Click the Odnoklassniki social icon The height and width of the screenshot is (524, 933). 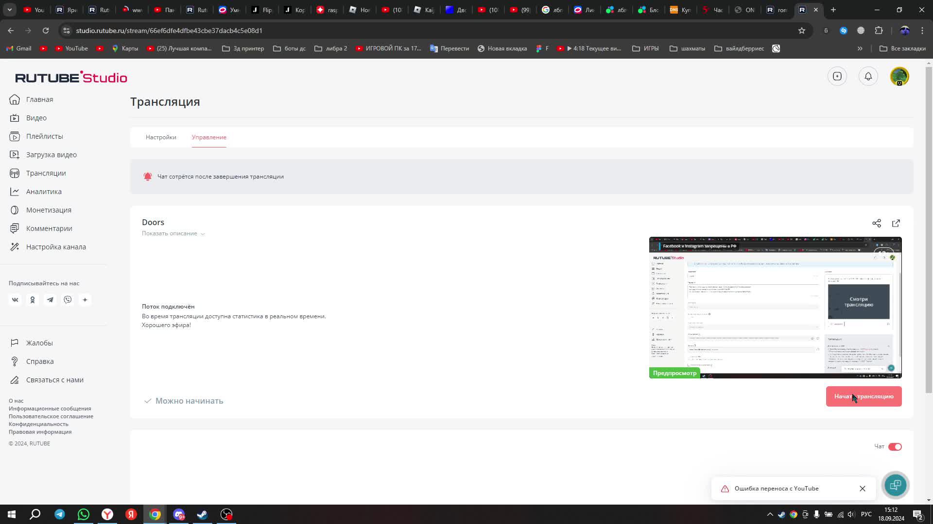(x=33, y=300)
